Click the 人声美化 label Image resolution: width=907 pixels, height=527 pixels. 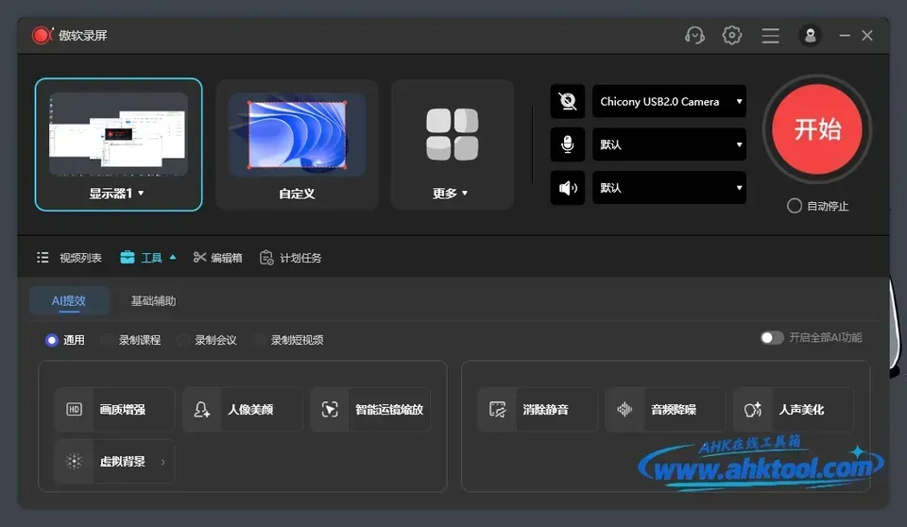801,410
